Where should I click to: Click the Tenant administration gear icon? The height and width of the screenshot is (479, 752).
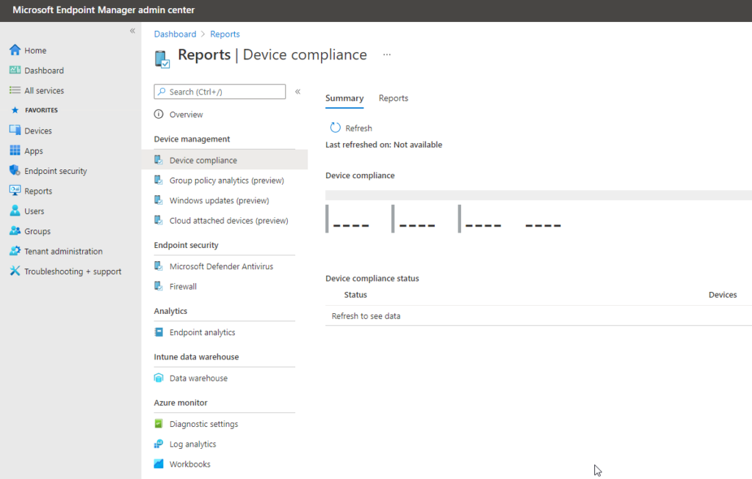coord(15,251)
